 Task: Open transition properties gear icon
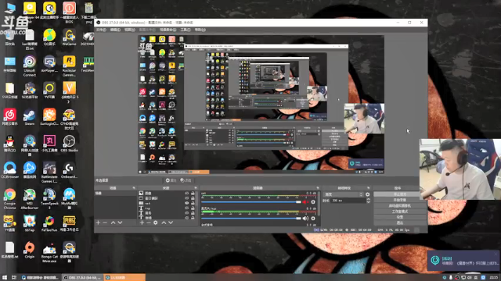click(x=367, y=194)
